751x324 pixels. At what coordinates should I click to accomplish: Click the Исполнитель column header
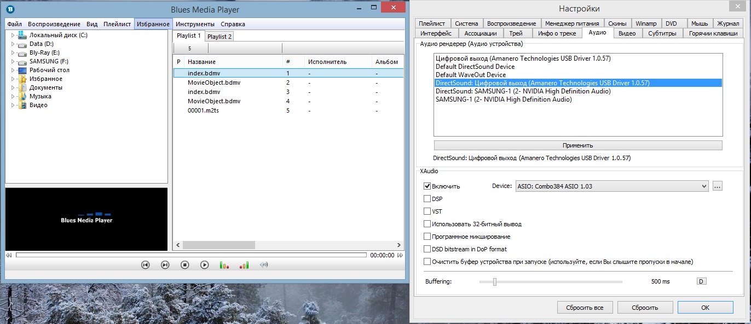(338, 62)
